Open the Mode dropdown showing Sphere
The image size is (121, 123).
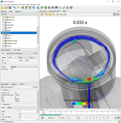coord(21,108)
